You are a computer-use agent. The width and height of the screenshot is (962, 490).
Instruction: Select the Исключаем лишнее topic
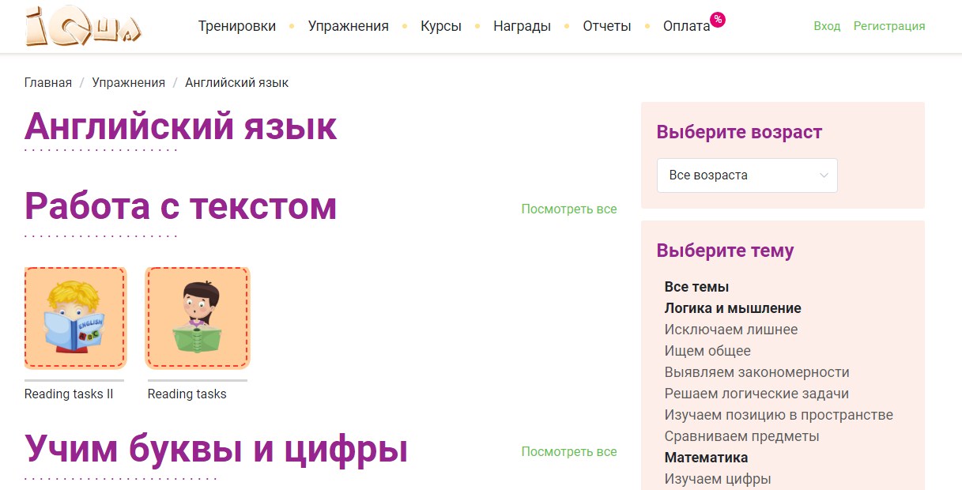(x=731, y=330)
